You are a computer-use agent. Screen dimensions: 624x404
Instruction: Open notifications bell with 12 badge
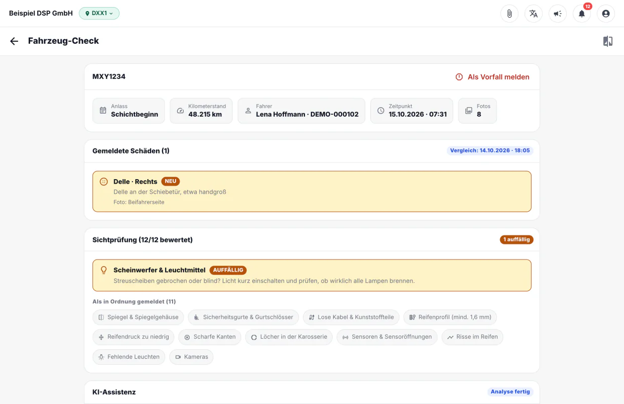click(x=582, y=14)
